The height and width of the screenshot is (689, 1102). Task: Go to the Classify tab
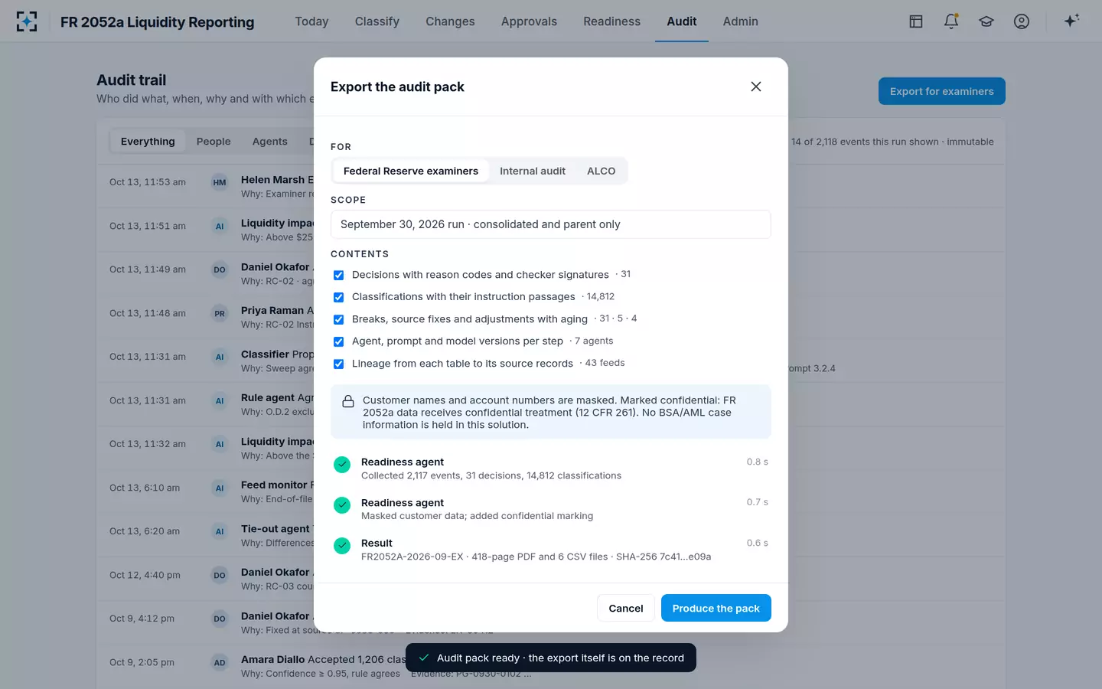point(377,21)
